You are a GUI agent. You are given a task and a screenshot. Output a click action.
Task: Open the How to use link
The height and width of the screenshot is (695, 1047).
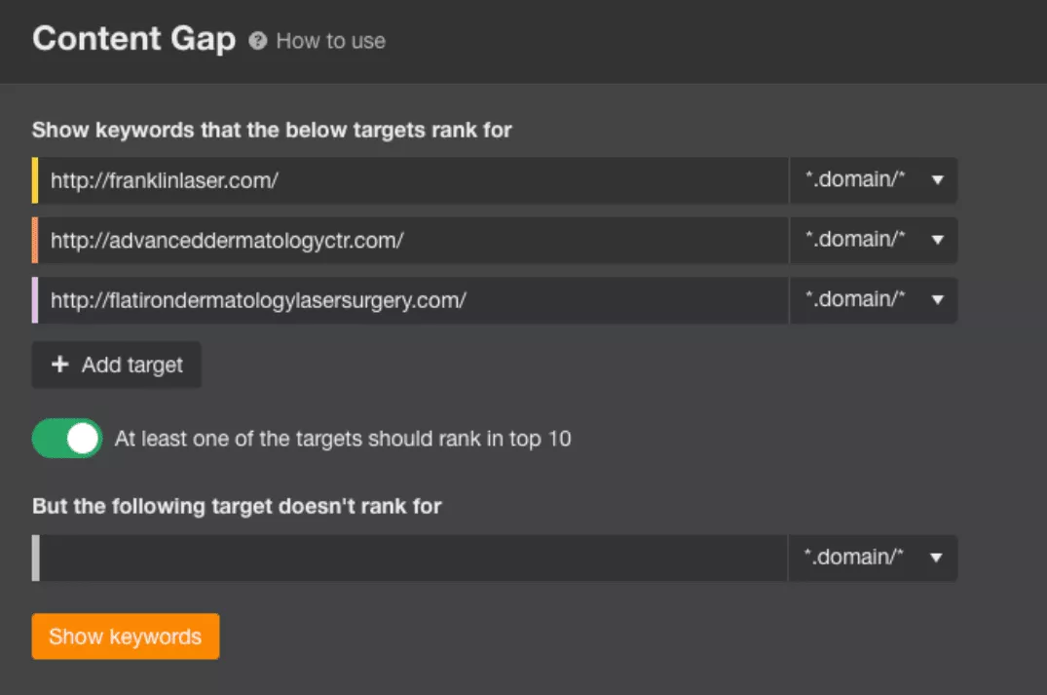tap(330, 41)
